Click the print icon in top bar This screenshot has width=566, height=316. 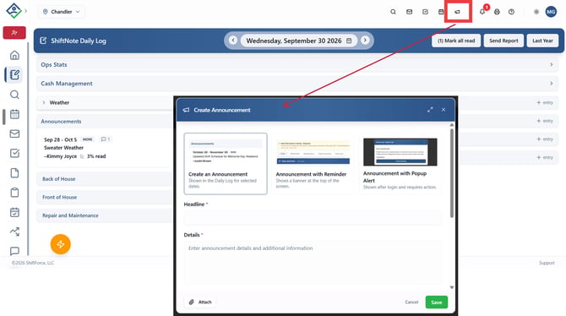tap(497, 12)
